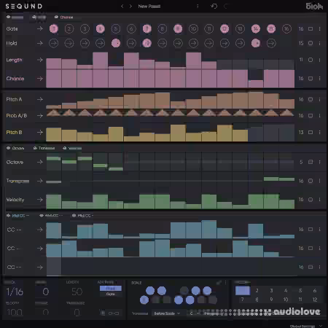328x328 pixels.
Task: Change Length lane playback direction arrow
Action: 40,60
